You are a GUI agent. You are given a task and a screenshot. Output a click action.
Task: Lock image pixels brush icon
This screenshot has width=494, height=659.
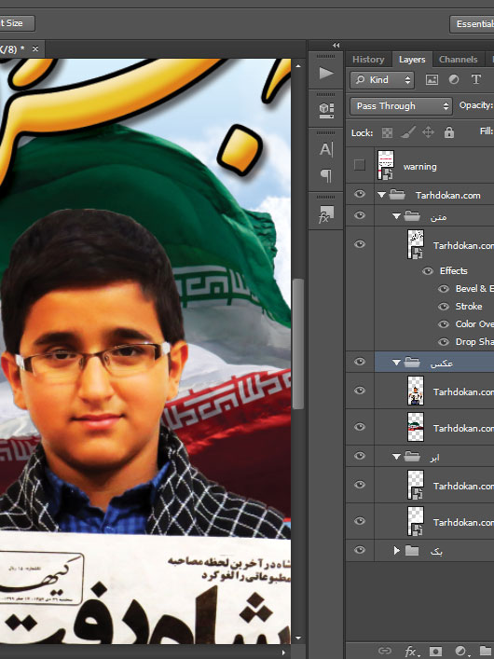[x=408, y=132]
